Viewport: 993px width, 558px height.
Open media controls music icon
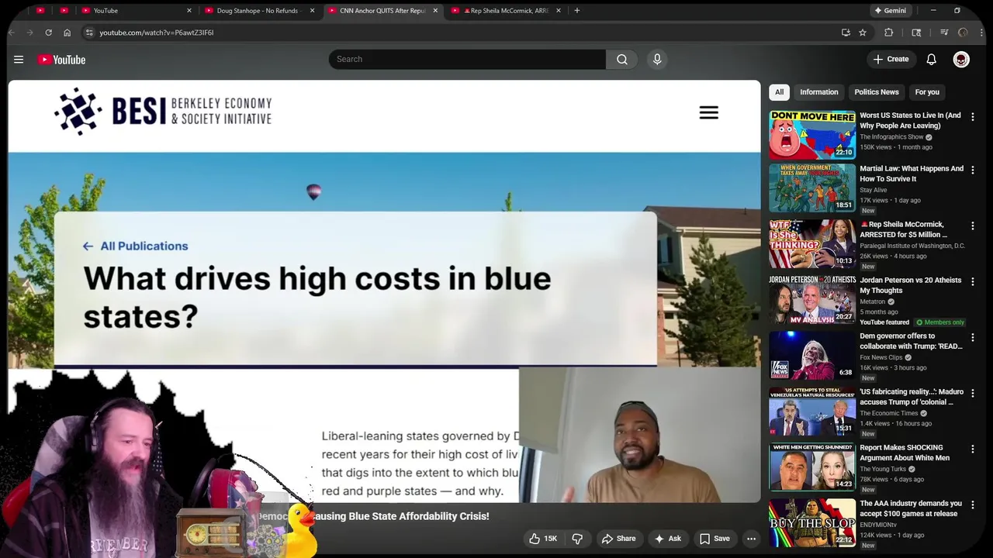coord(944,33)
